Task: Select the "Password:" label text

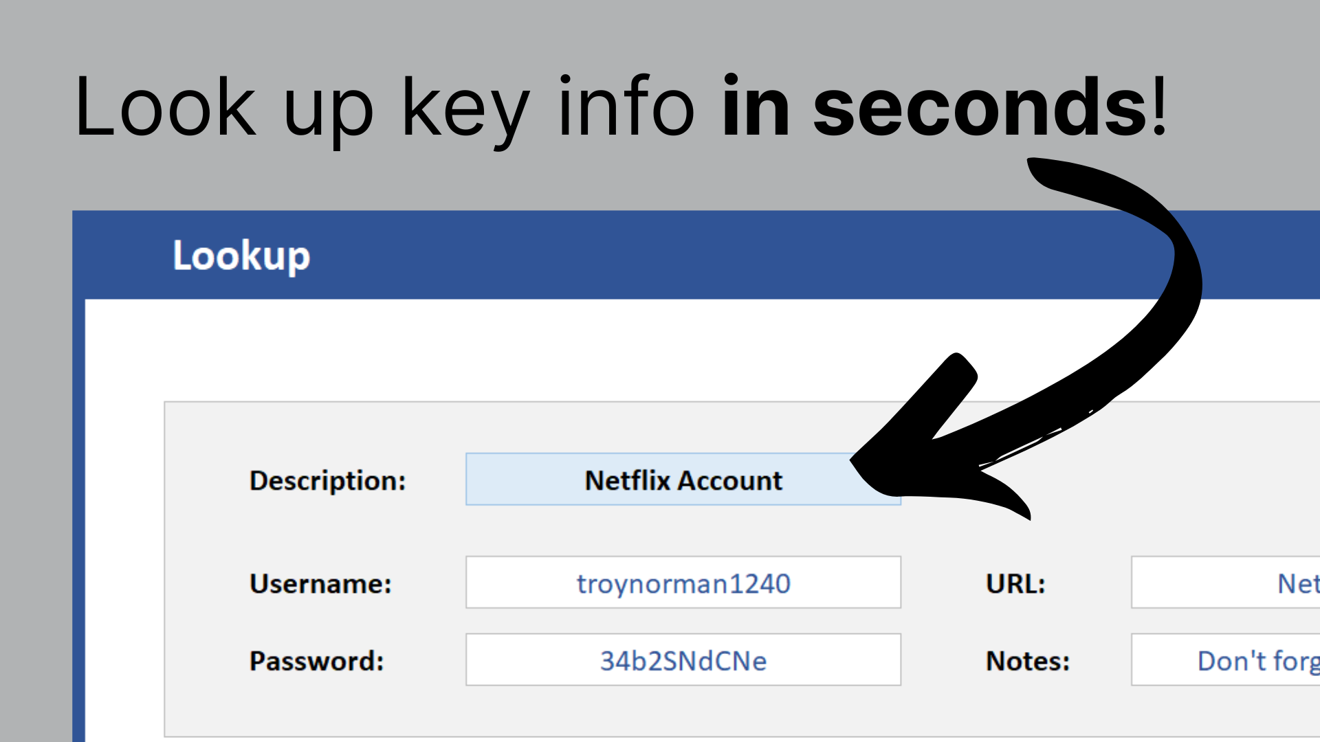Action: (316, 661)
